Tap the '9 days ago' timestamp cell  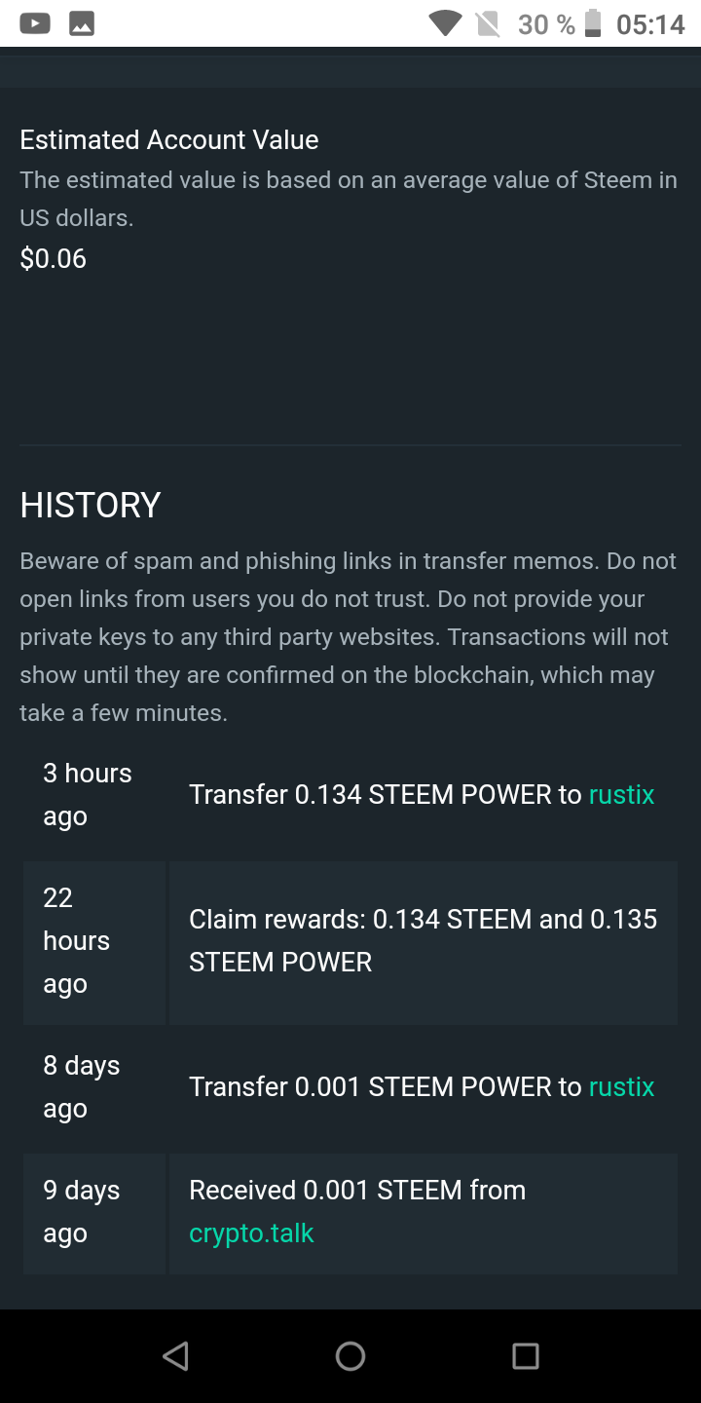[x=93, y=1212]
